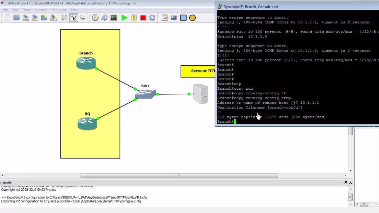Click the right panel scrollbar left arrow
Image resolution: width=379 pixels, height=213 pixels.
357,204
